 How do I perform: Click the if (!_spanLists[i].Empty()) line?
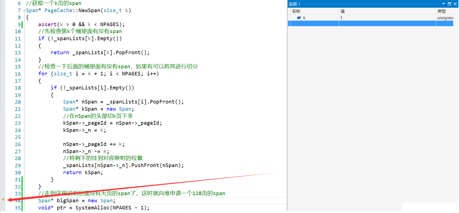pyautogui.click(x=92, y=88)
